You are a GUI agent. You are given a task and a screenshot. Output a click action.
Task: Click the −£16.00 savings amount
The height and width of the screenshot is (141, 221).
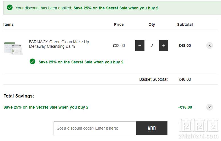point(185,107)
